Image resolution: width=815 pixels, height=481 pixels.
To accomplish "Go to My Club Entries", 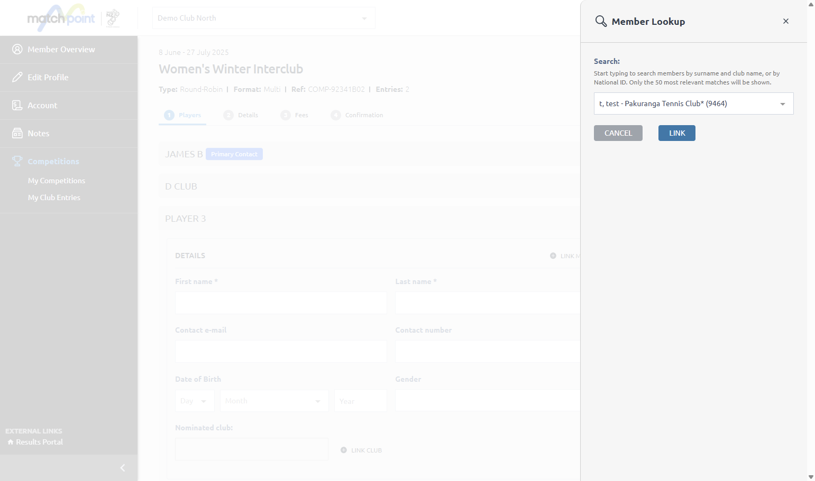I will [x=54, y=197].
